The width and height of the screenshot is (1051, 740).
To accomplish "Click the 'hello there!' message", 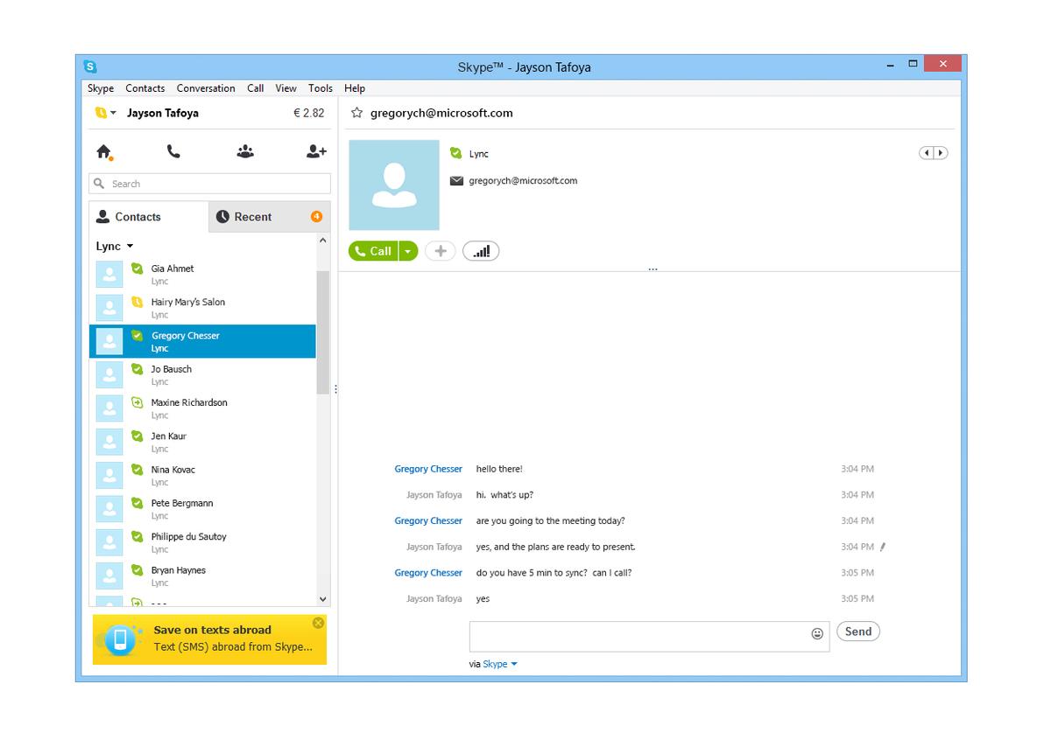I will [499, 469].
